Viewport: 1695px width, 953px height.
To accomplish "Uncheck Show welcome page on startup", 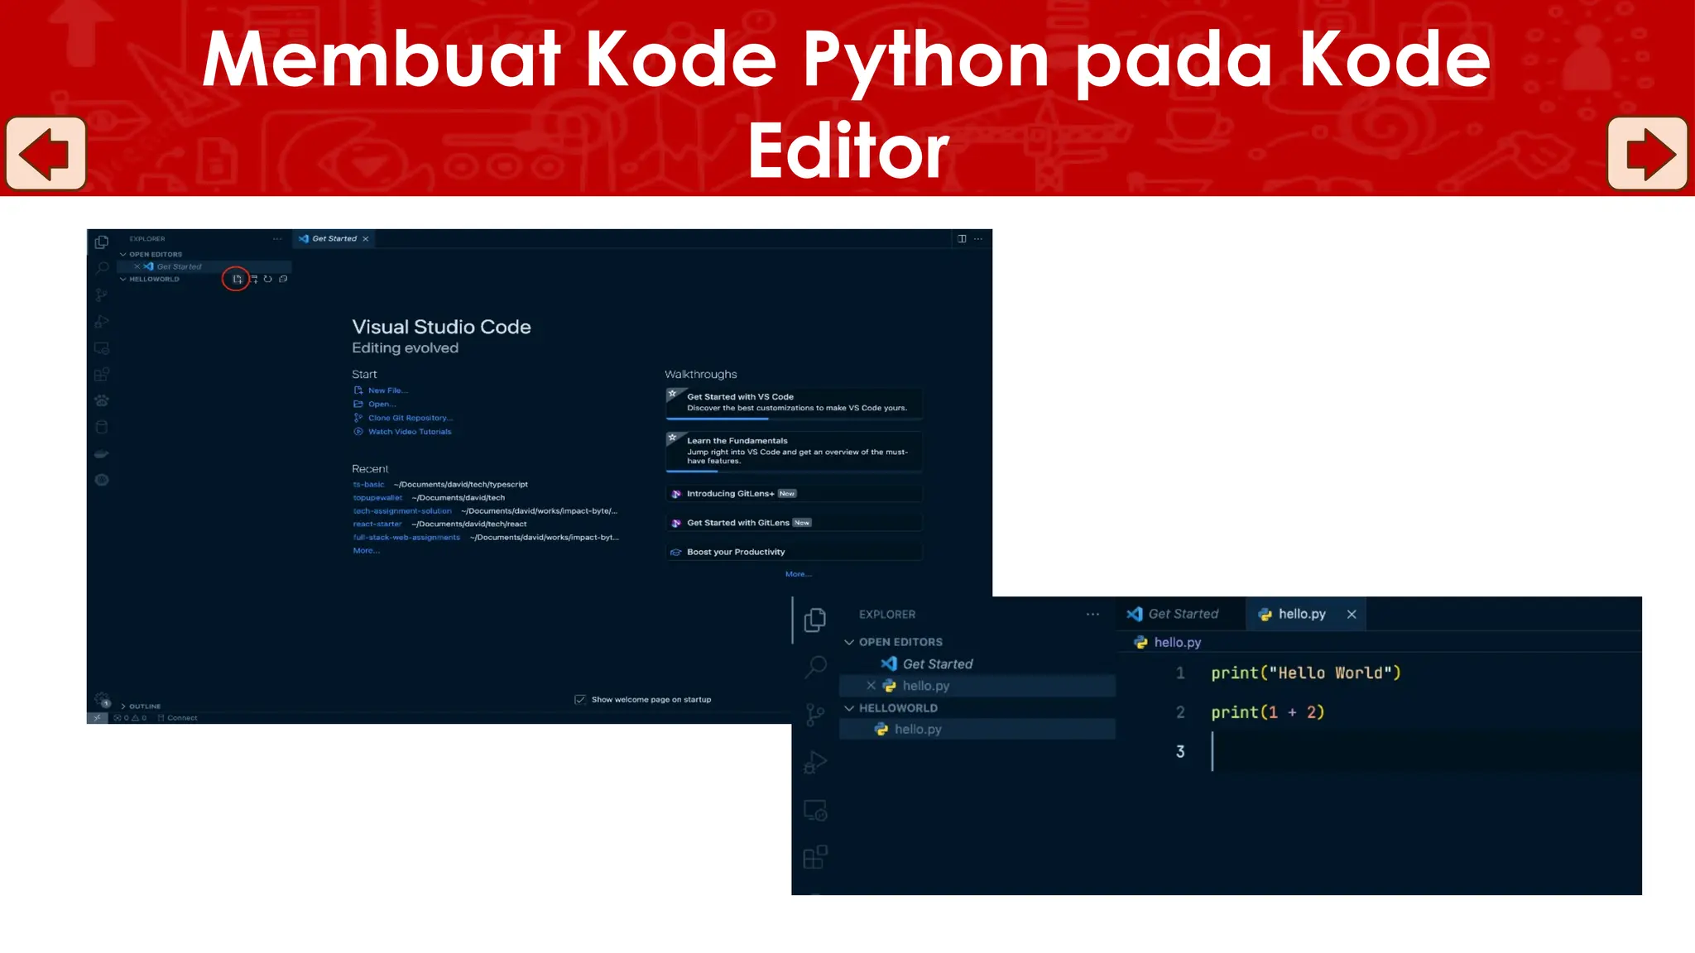I will [x=580, y=699].
